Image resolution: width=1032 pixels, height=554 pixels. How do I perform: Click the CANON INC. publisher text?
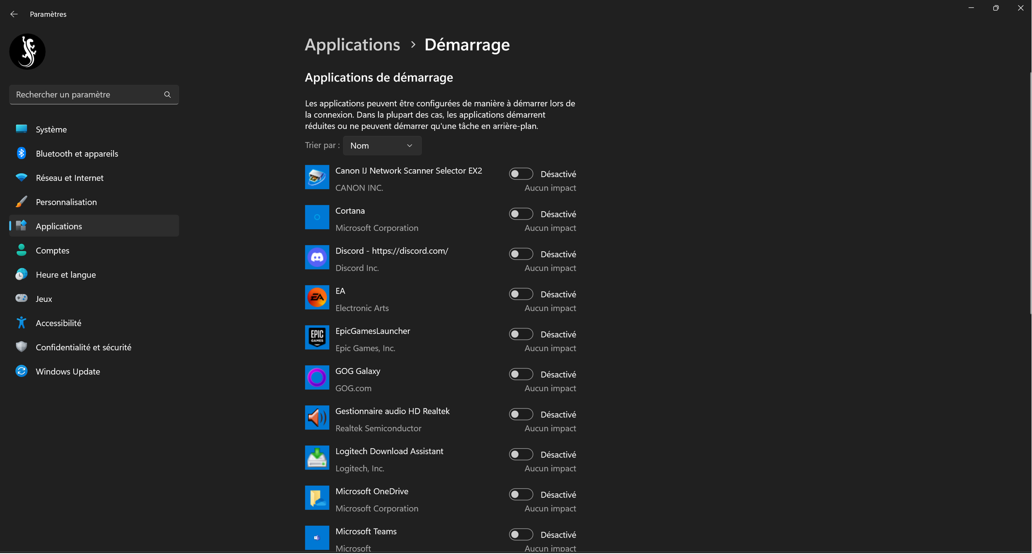coord(359,188)
